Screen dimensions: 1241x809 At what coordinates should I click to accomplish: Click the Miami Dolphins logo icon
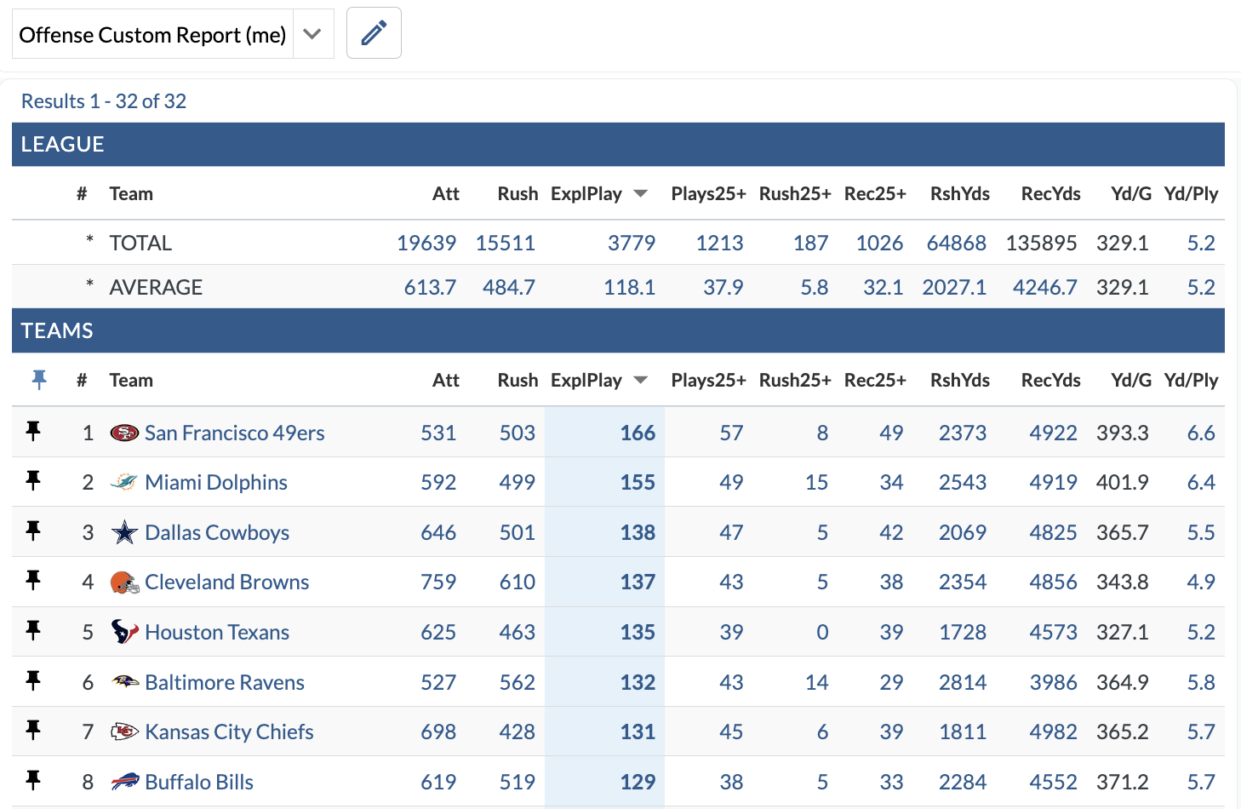coord(124,482)
